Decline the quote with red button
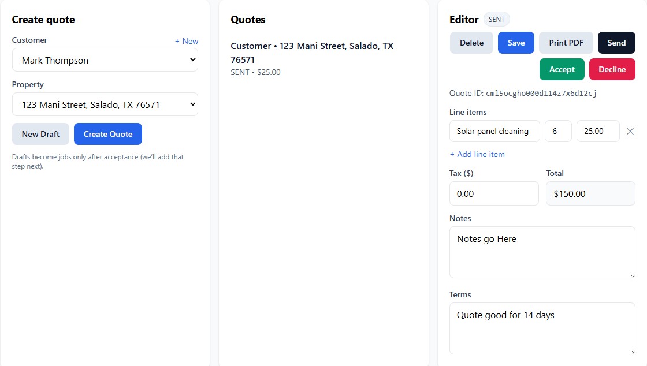The height and width of the screenshot is (366, 647). (x=612, y=69)
